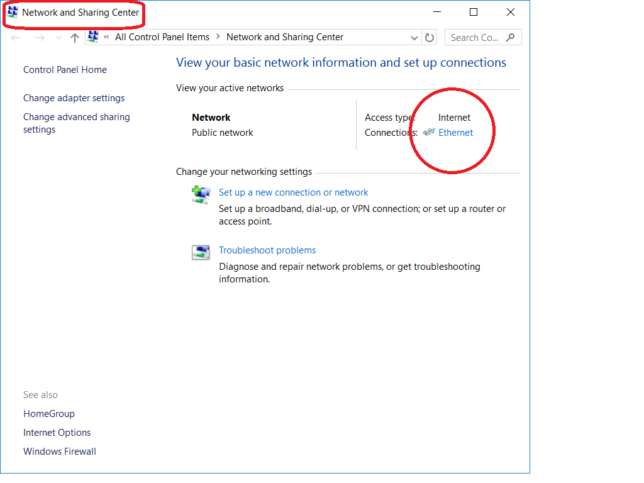Expand the address bar breadcrumb overflow chevron
644x483 pixels.
106,37
